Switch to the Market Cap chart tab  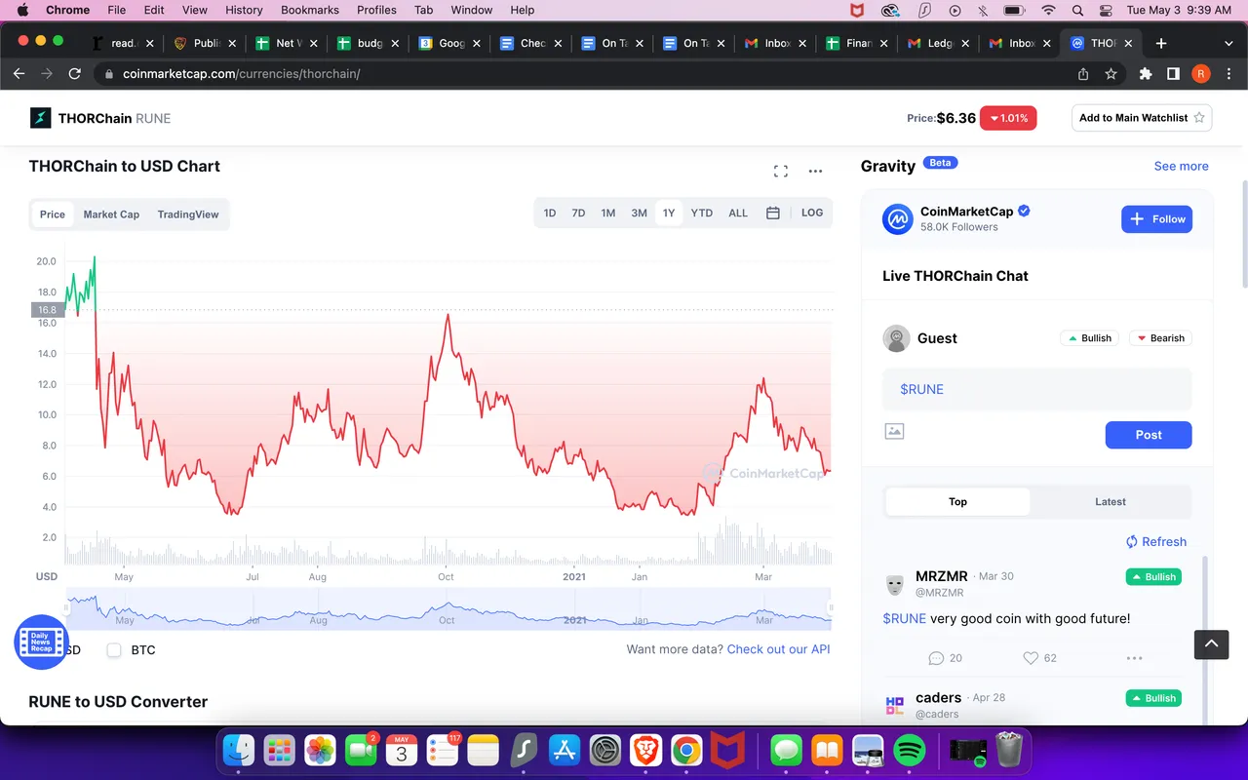111,214
